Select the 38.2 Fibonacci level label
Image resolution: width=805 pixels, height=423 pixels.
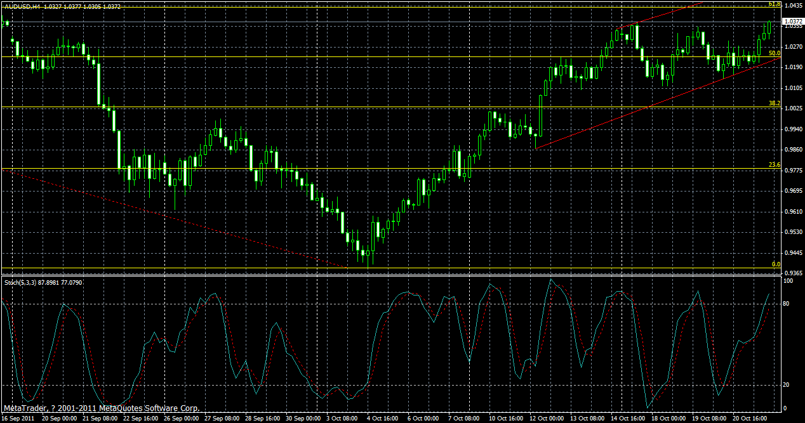click(773, 103)
